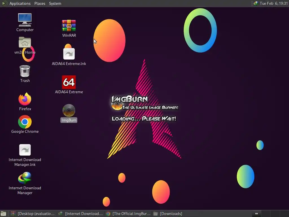Open the WinRAR desktop icon
Screen dimensions: 289x217
69,25
